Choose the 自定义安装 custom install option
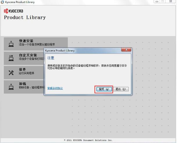Image resolution: width=177 pixels, height=143 pixels. (x=24, y=58)
